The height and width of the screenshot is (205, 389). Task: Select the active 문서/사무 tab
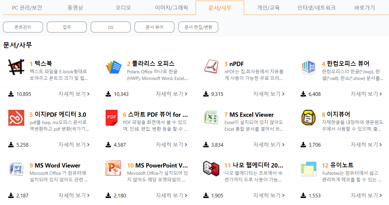pyautogui.click(x=220, y=8)
